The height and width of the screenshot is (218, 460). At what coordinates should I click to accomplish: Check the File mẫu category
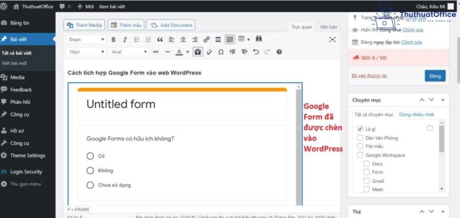click(360, 146)
